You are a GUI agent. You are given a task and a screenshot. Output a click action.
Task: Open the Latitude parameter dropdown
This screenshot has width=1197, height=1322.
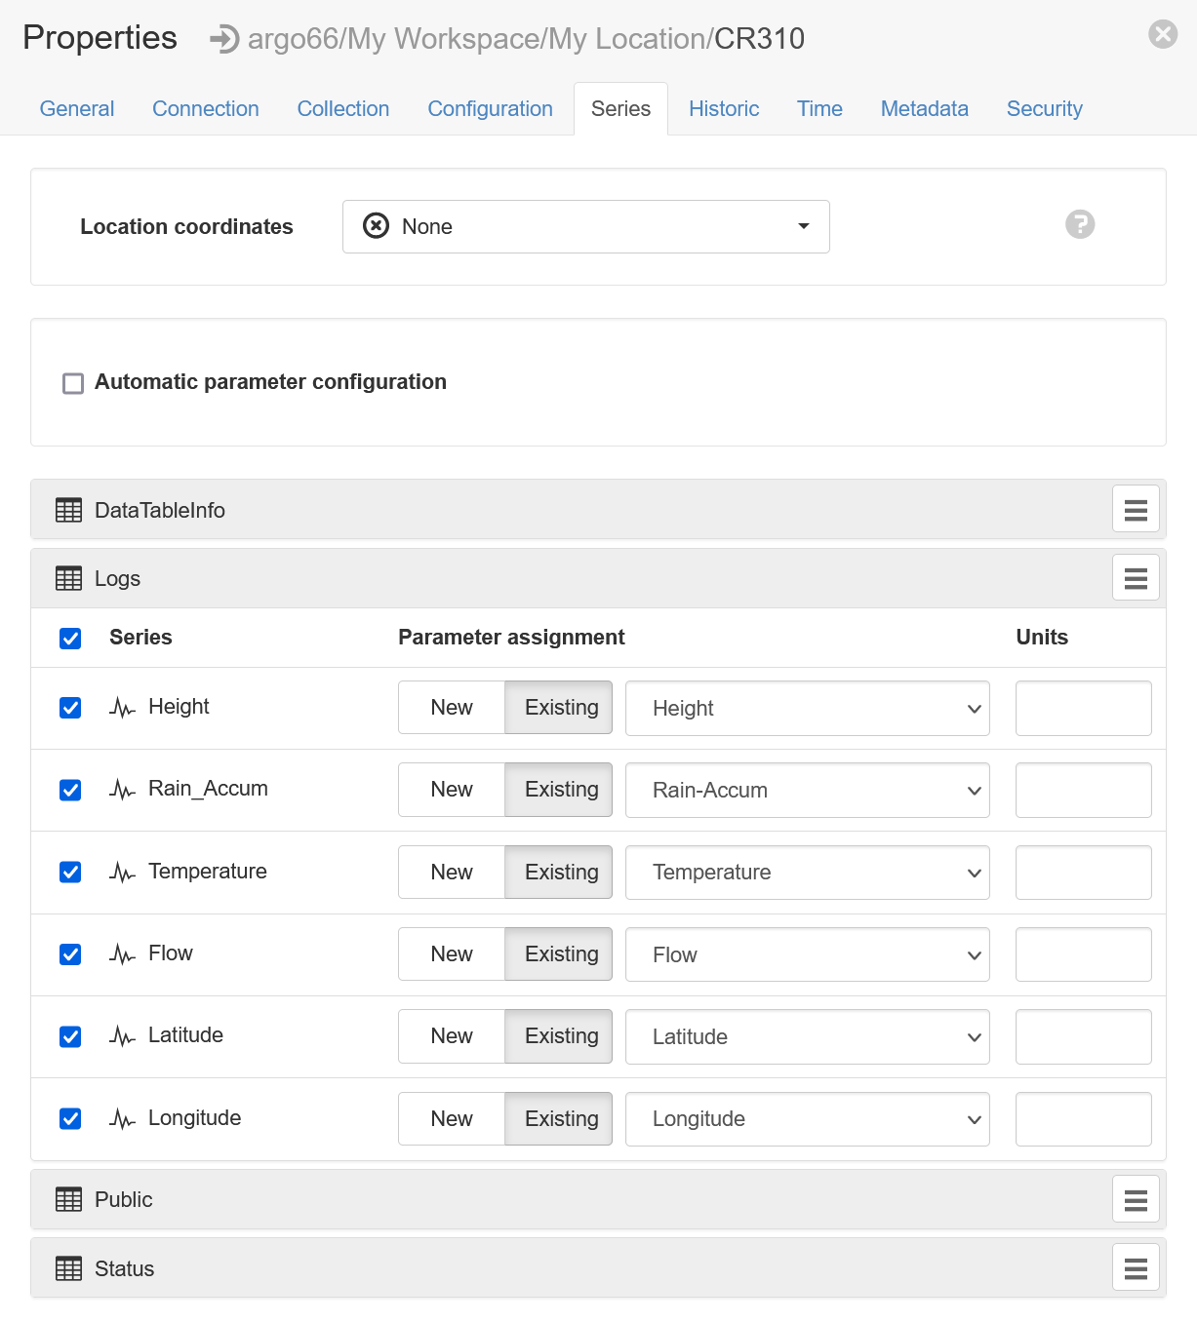point(808,1036)
